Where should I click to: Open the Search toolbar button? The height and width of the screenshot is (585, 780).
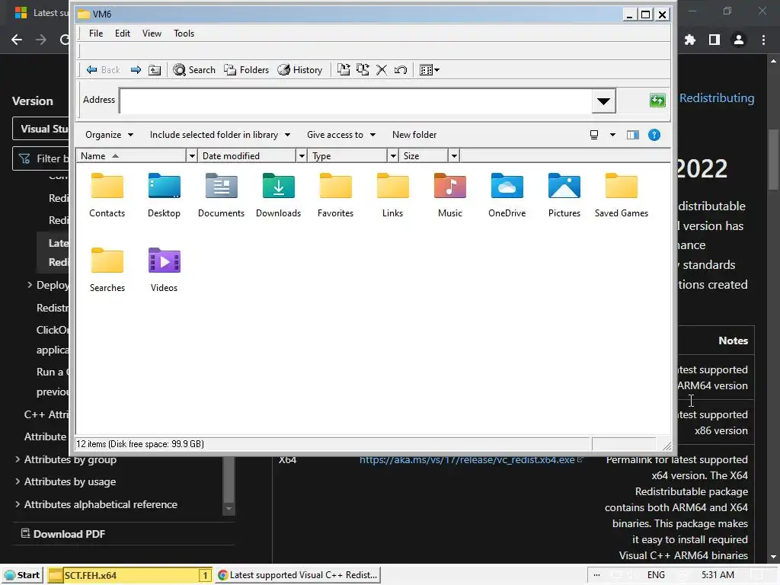194,70
